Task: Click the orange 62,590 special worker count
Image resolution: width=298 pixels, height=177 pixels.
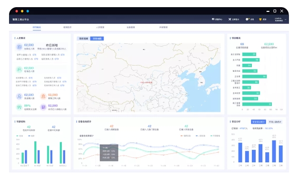Action: [53, 95]
